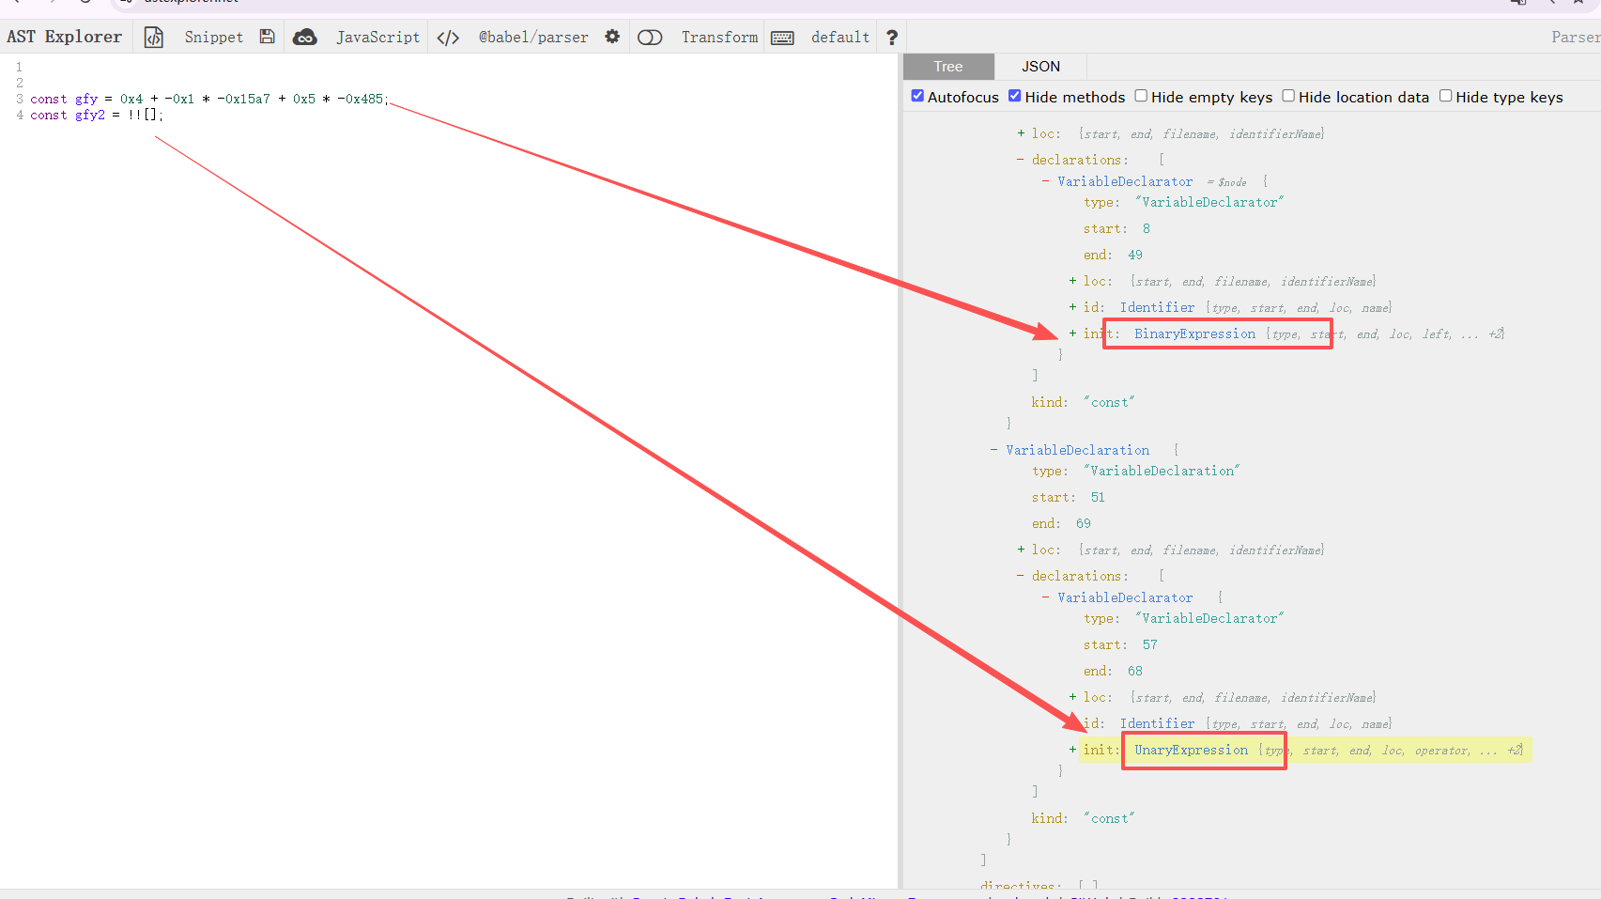Open the Transform menu
Viewport: 1601px width, 899px height.
click(x=719, y=37)
